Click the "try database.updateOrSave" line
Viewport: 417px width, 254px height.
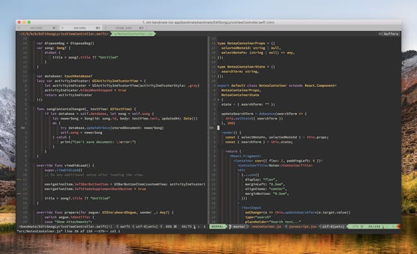pyautogui.click(x=112, y=128)
